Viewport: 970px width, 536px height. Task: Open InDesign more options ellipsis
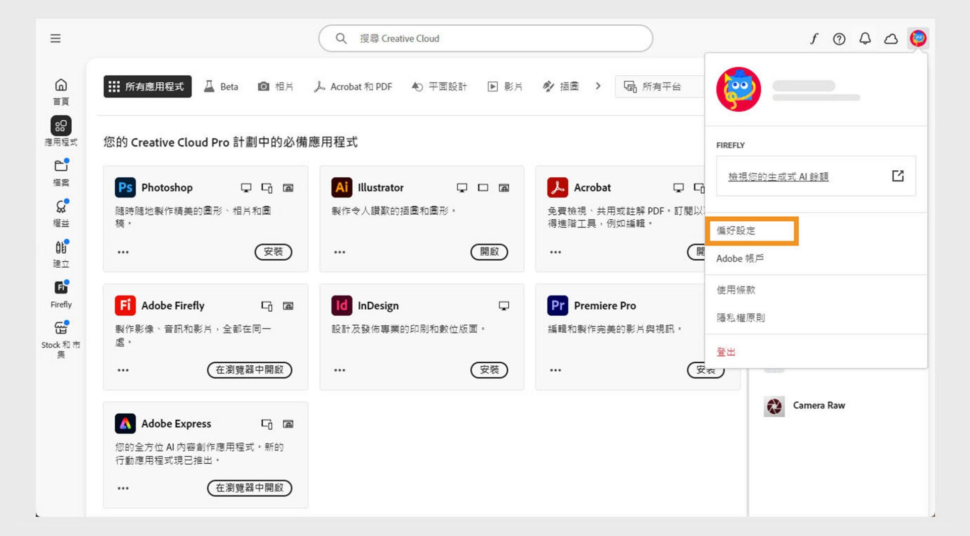tap(339, 370)
